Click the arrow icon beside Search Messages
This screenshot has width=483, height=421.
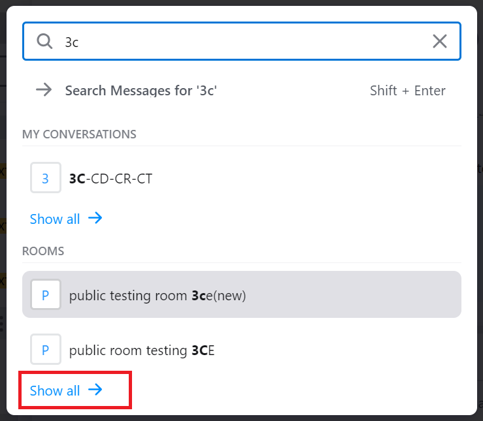click(44, 90)
